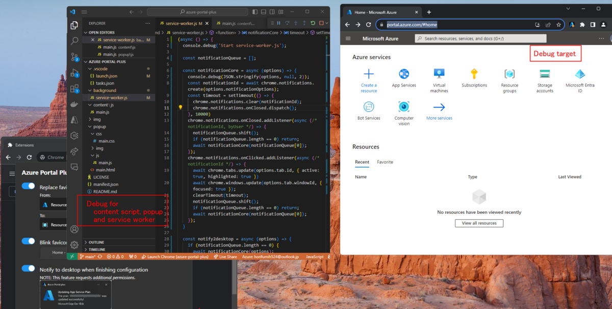Image resolution: width=612 pixels, height=309 pixels.
Task: Expand the OUTLINE section
Action: (x=118, y=242)
